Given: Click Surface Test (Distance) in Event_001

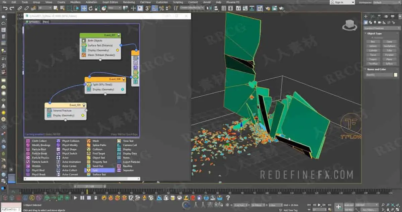Looking at the screenshot, I should coord(100,45).
